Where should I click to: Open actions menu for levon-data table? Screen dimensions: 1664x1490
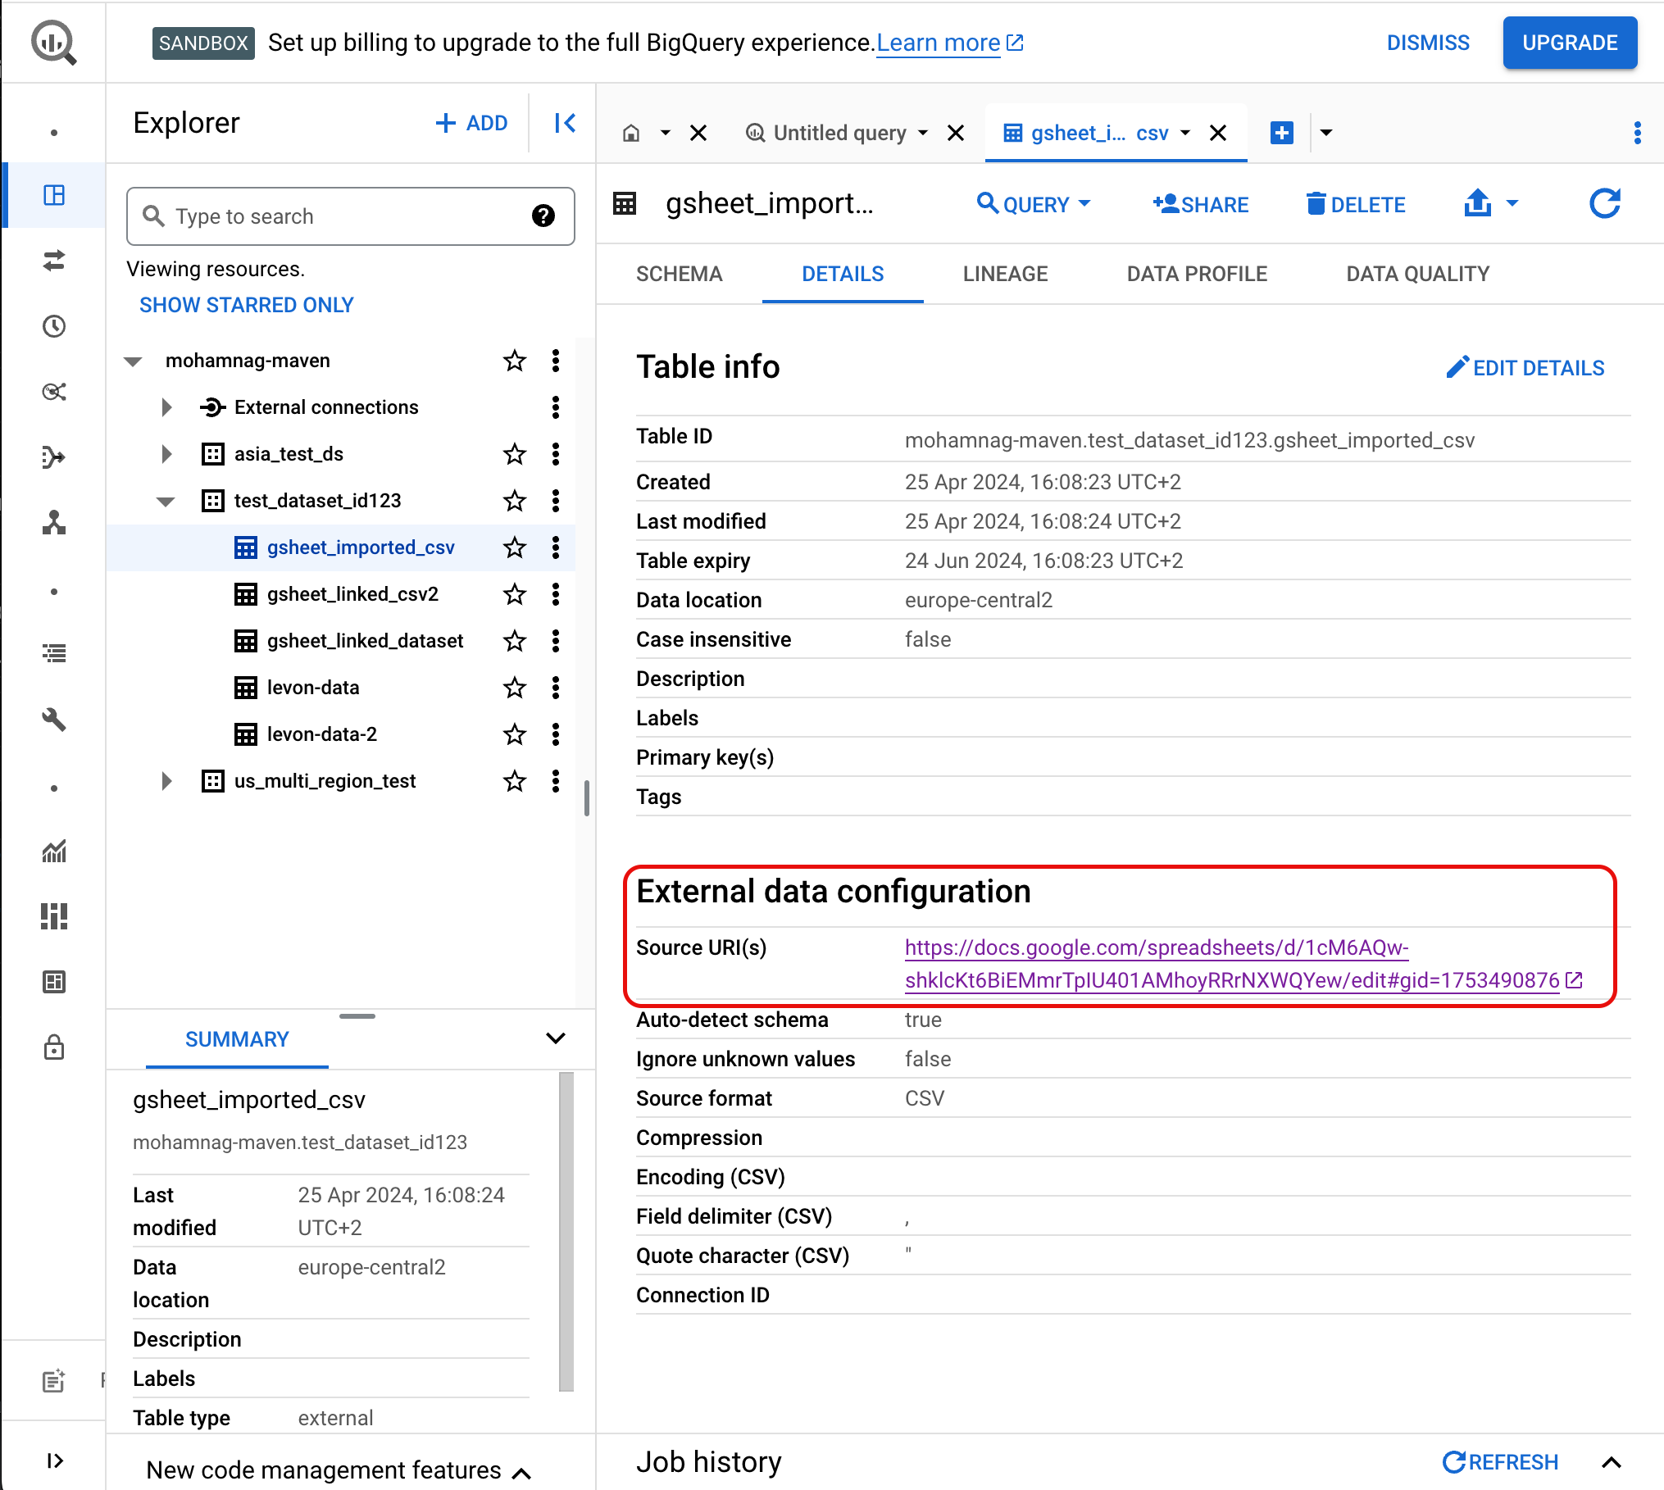[x=556, y=688]
